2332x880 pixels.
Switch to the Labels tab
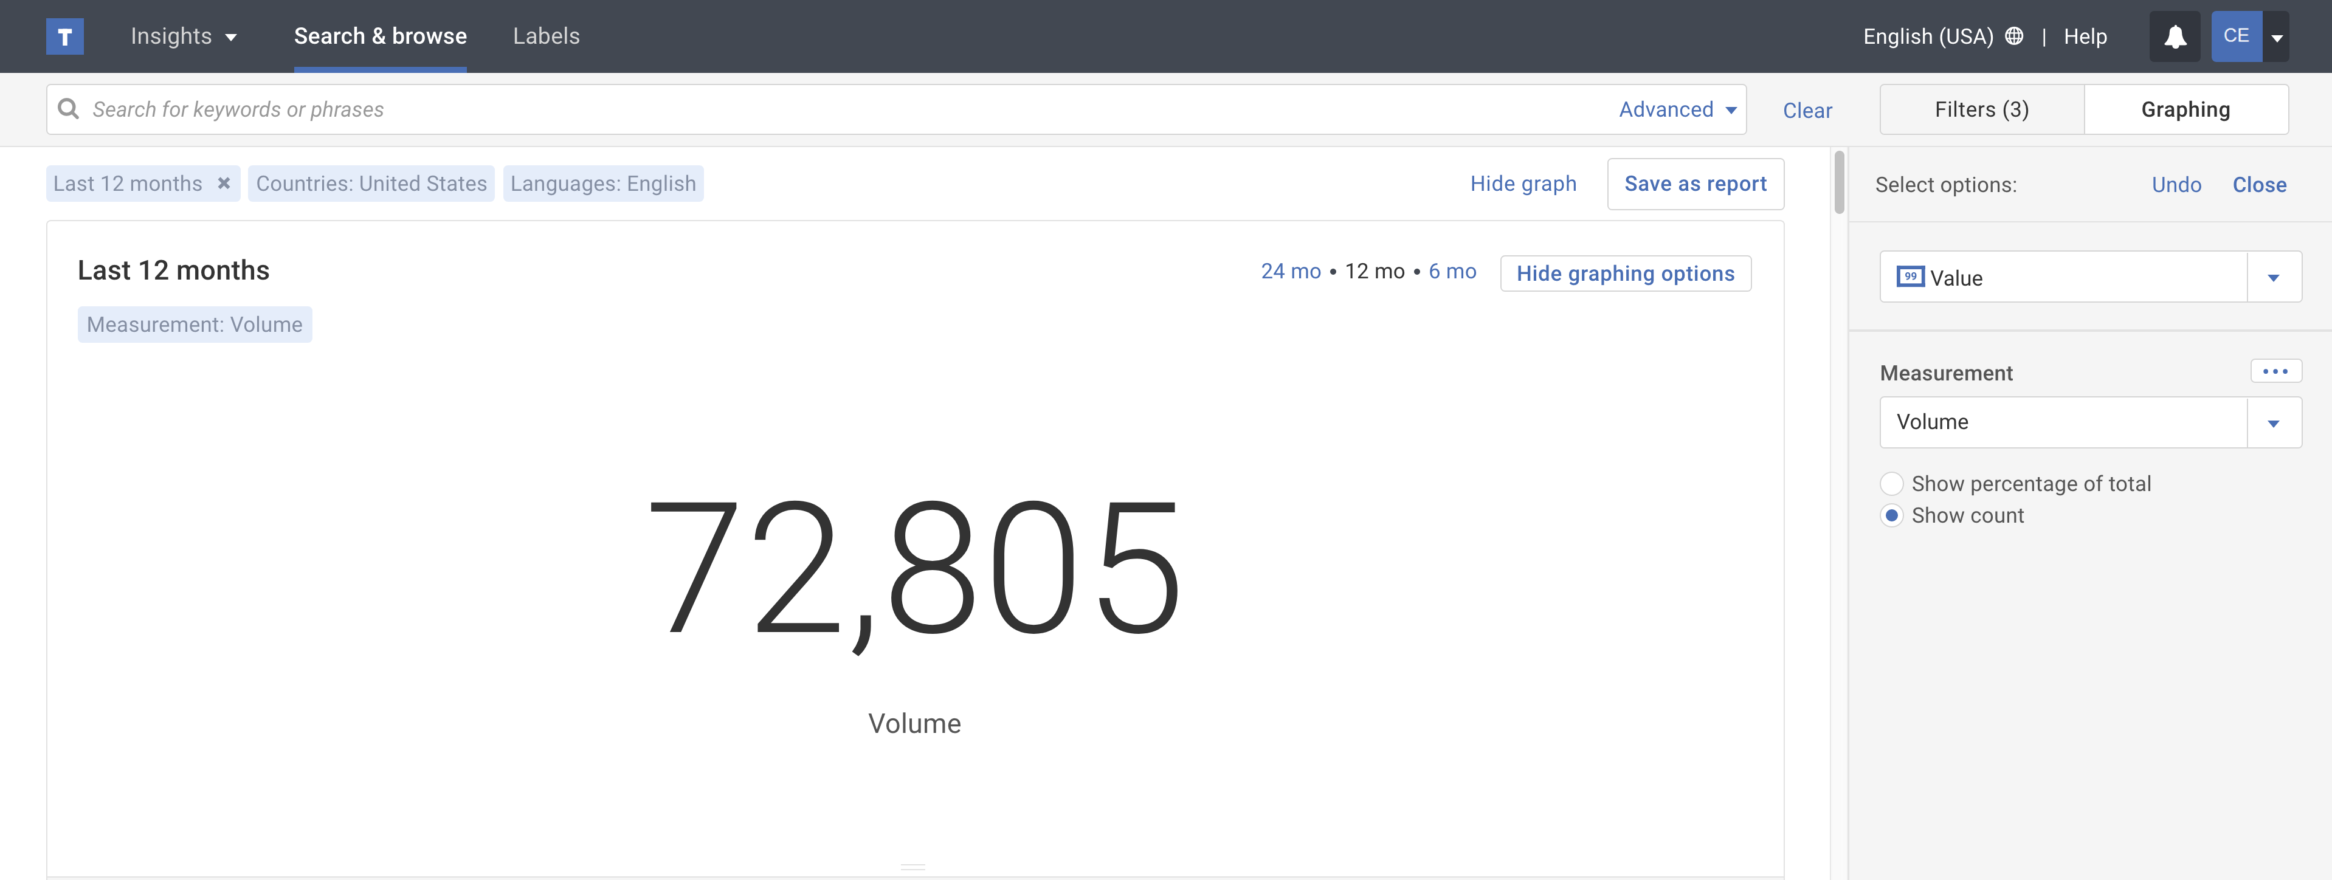click(546, 36)
